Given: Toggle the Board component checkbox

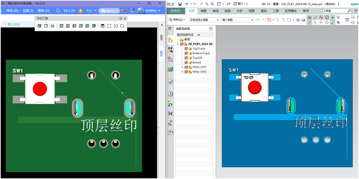Looking at the screenshot, I should 186,62.
